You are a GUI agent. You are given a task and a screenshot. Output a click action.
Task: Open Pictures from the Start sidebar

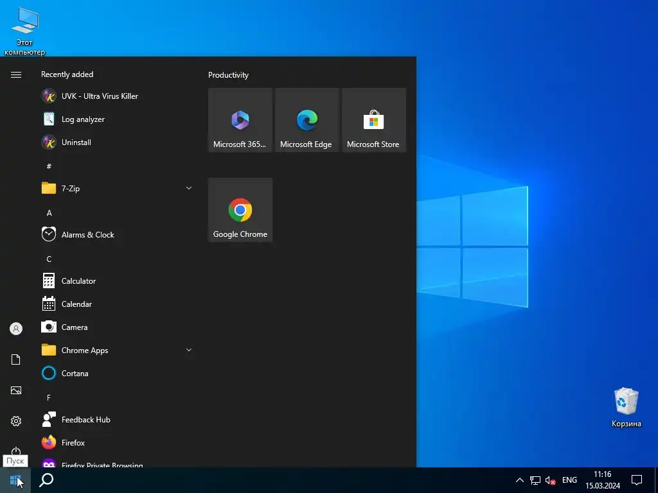tap(16, 390)
